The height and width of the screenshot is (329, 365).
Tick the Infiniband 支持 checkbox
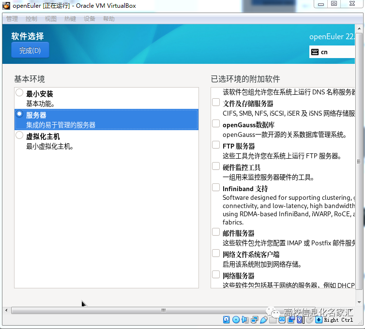coord(216,187)
